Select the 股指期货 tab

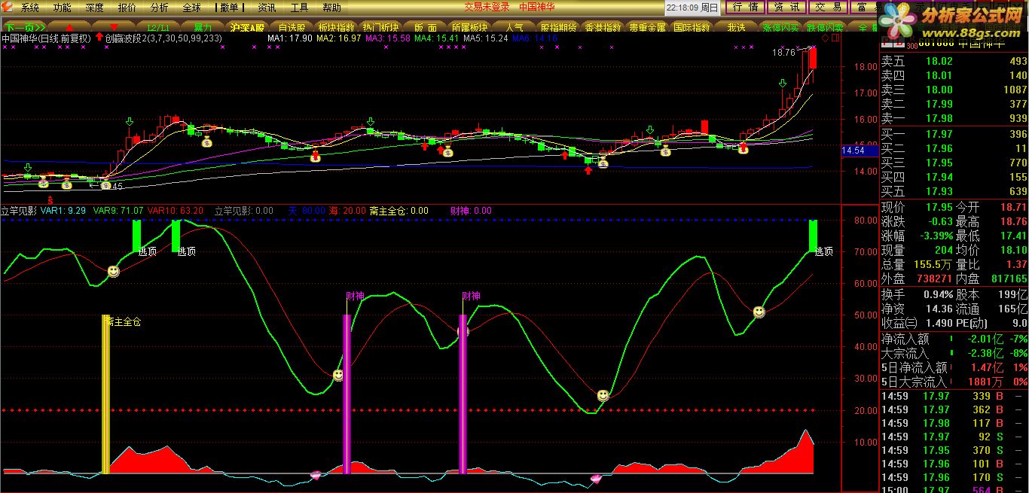click(x=558, y=26)
